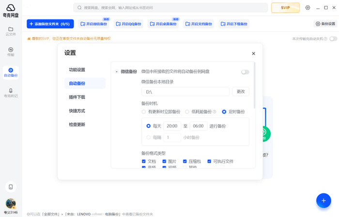Click 开启QQ备份 button
Screen dimensions: 339x217
pos(128,24)
